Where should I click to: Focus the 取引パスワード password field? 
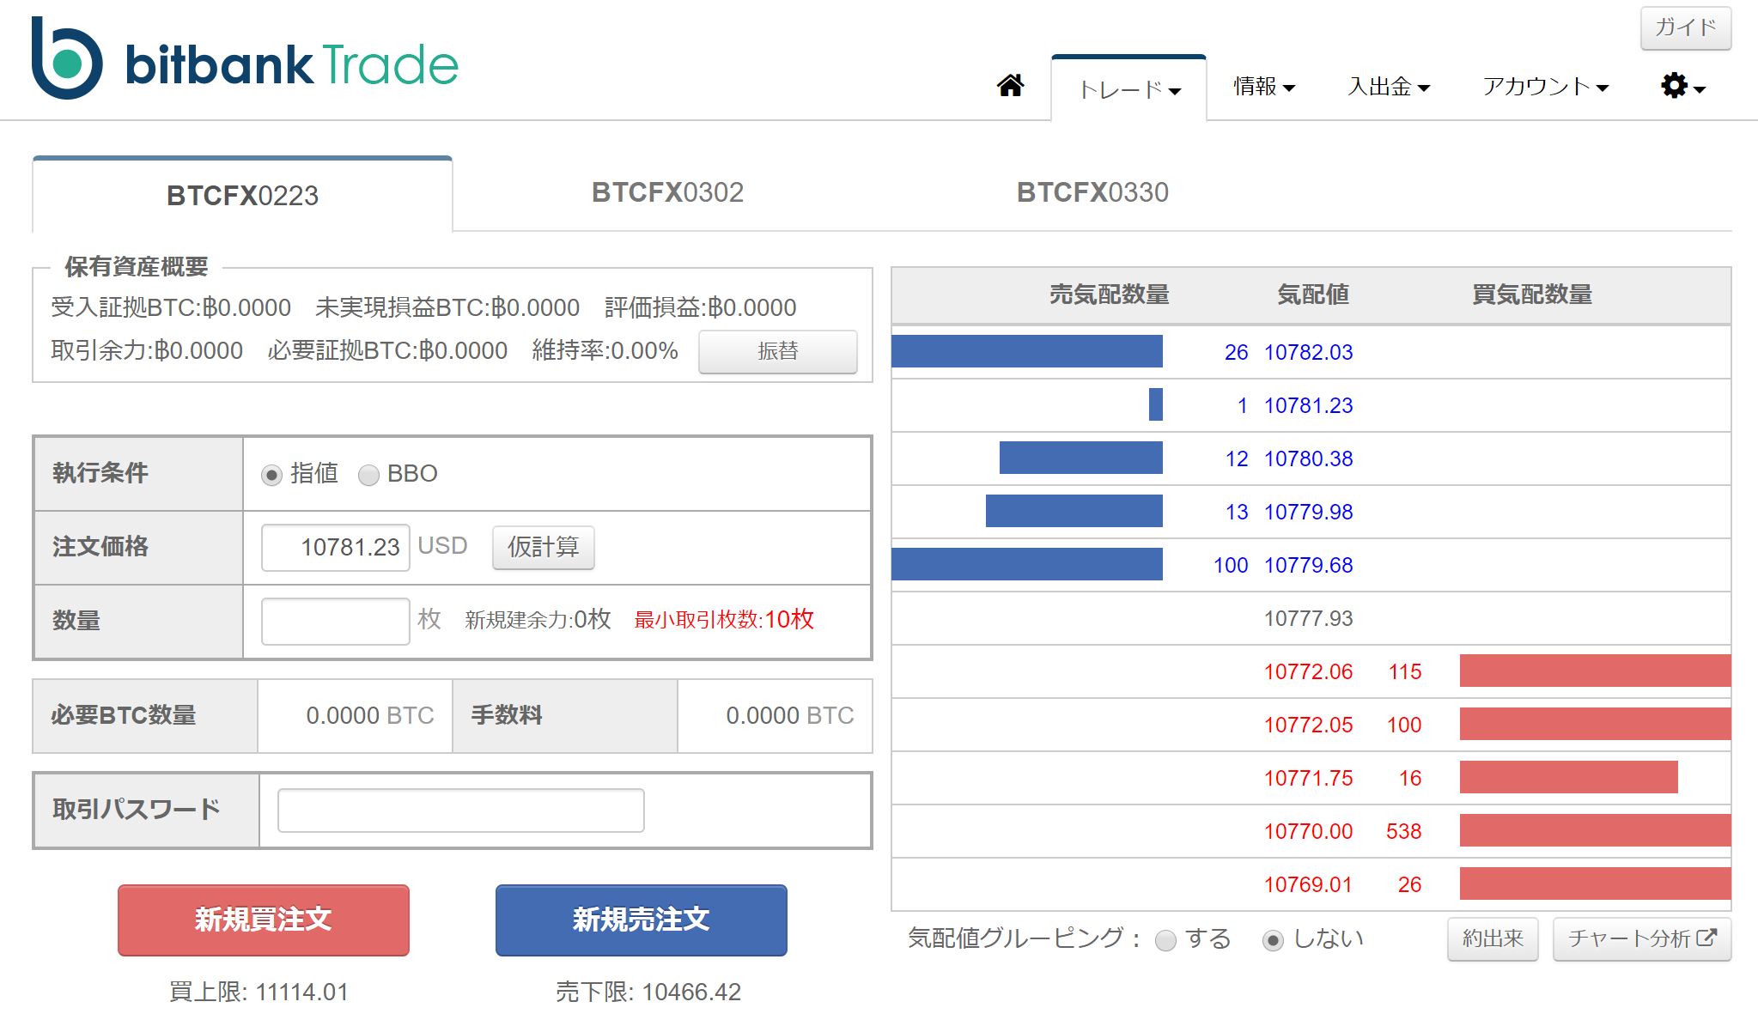click(x=460, y=810)
